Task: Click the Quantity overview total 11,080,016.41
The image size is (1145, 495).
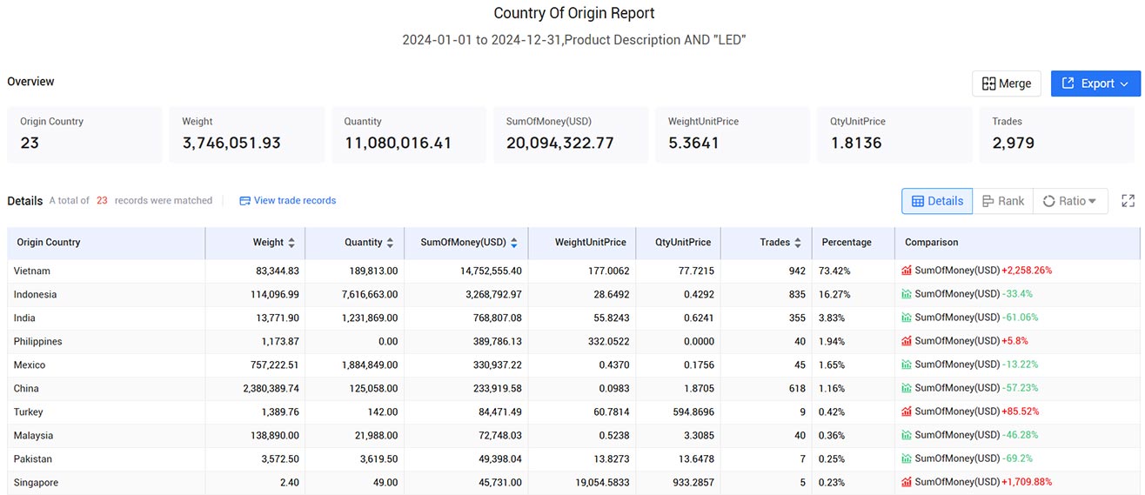Action: [398, 143]
